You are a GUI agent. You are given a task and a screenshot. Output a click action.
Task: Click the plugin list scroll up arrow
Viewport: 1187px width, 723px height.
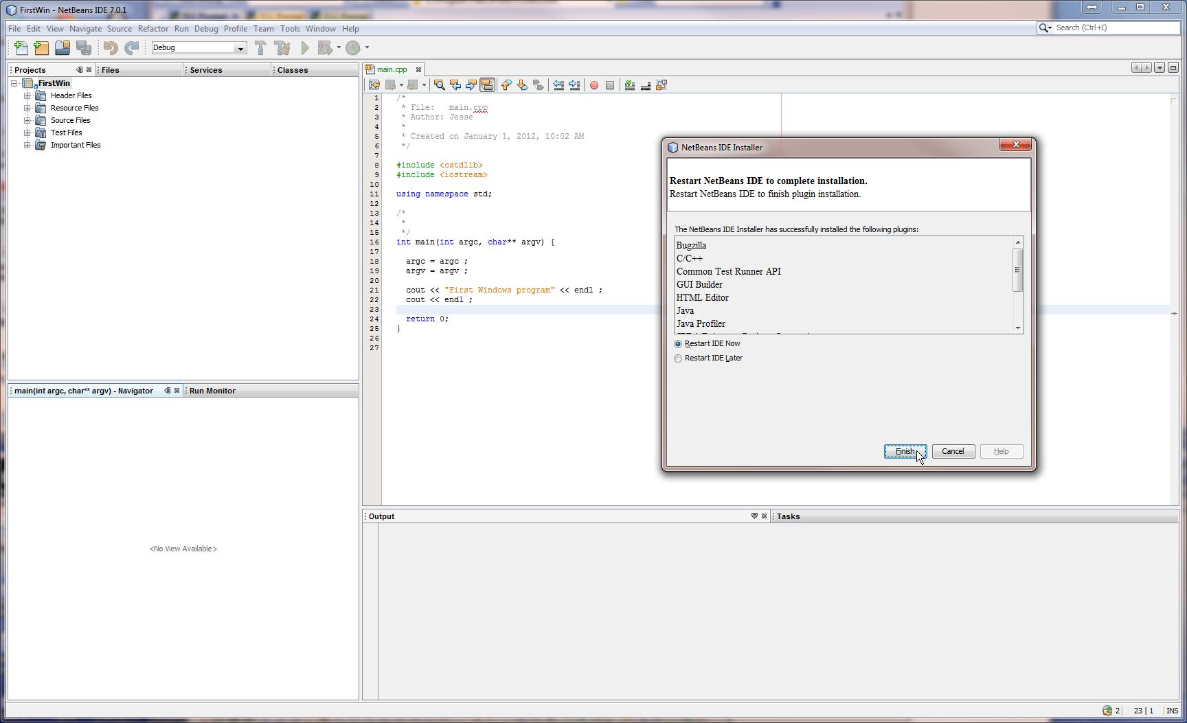(1018, 242)
